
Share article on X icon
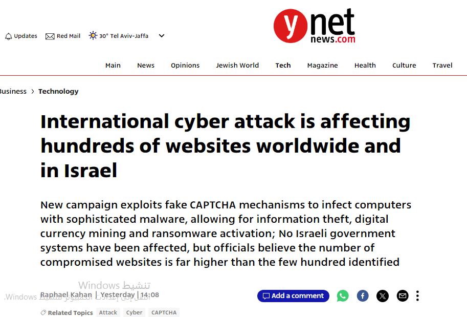click(383, 296)
